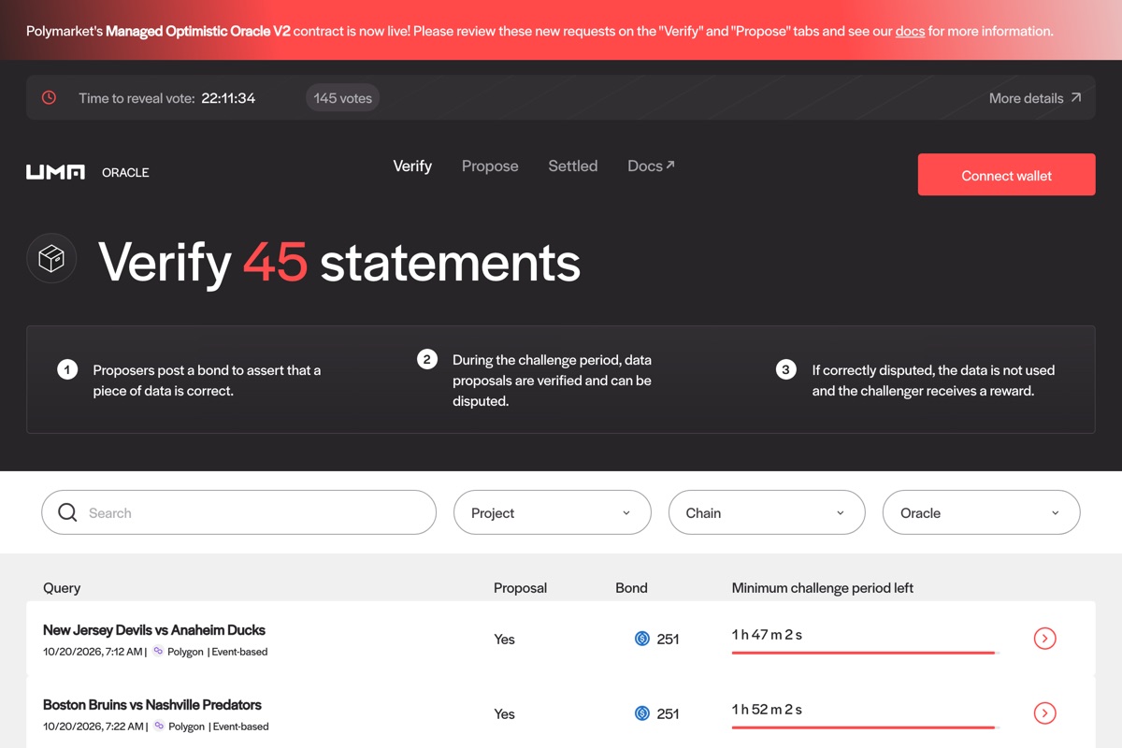Select New Jersey Devils vs Anaheim Ducks title
The height and width of the screenshot is (748, 1122).
[x=154, y=630]
